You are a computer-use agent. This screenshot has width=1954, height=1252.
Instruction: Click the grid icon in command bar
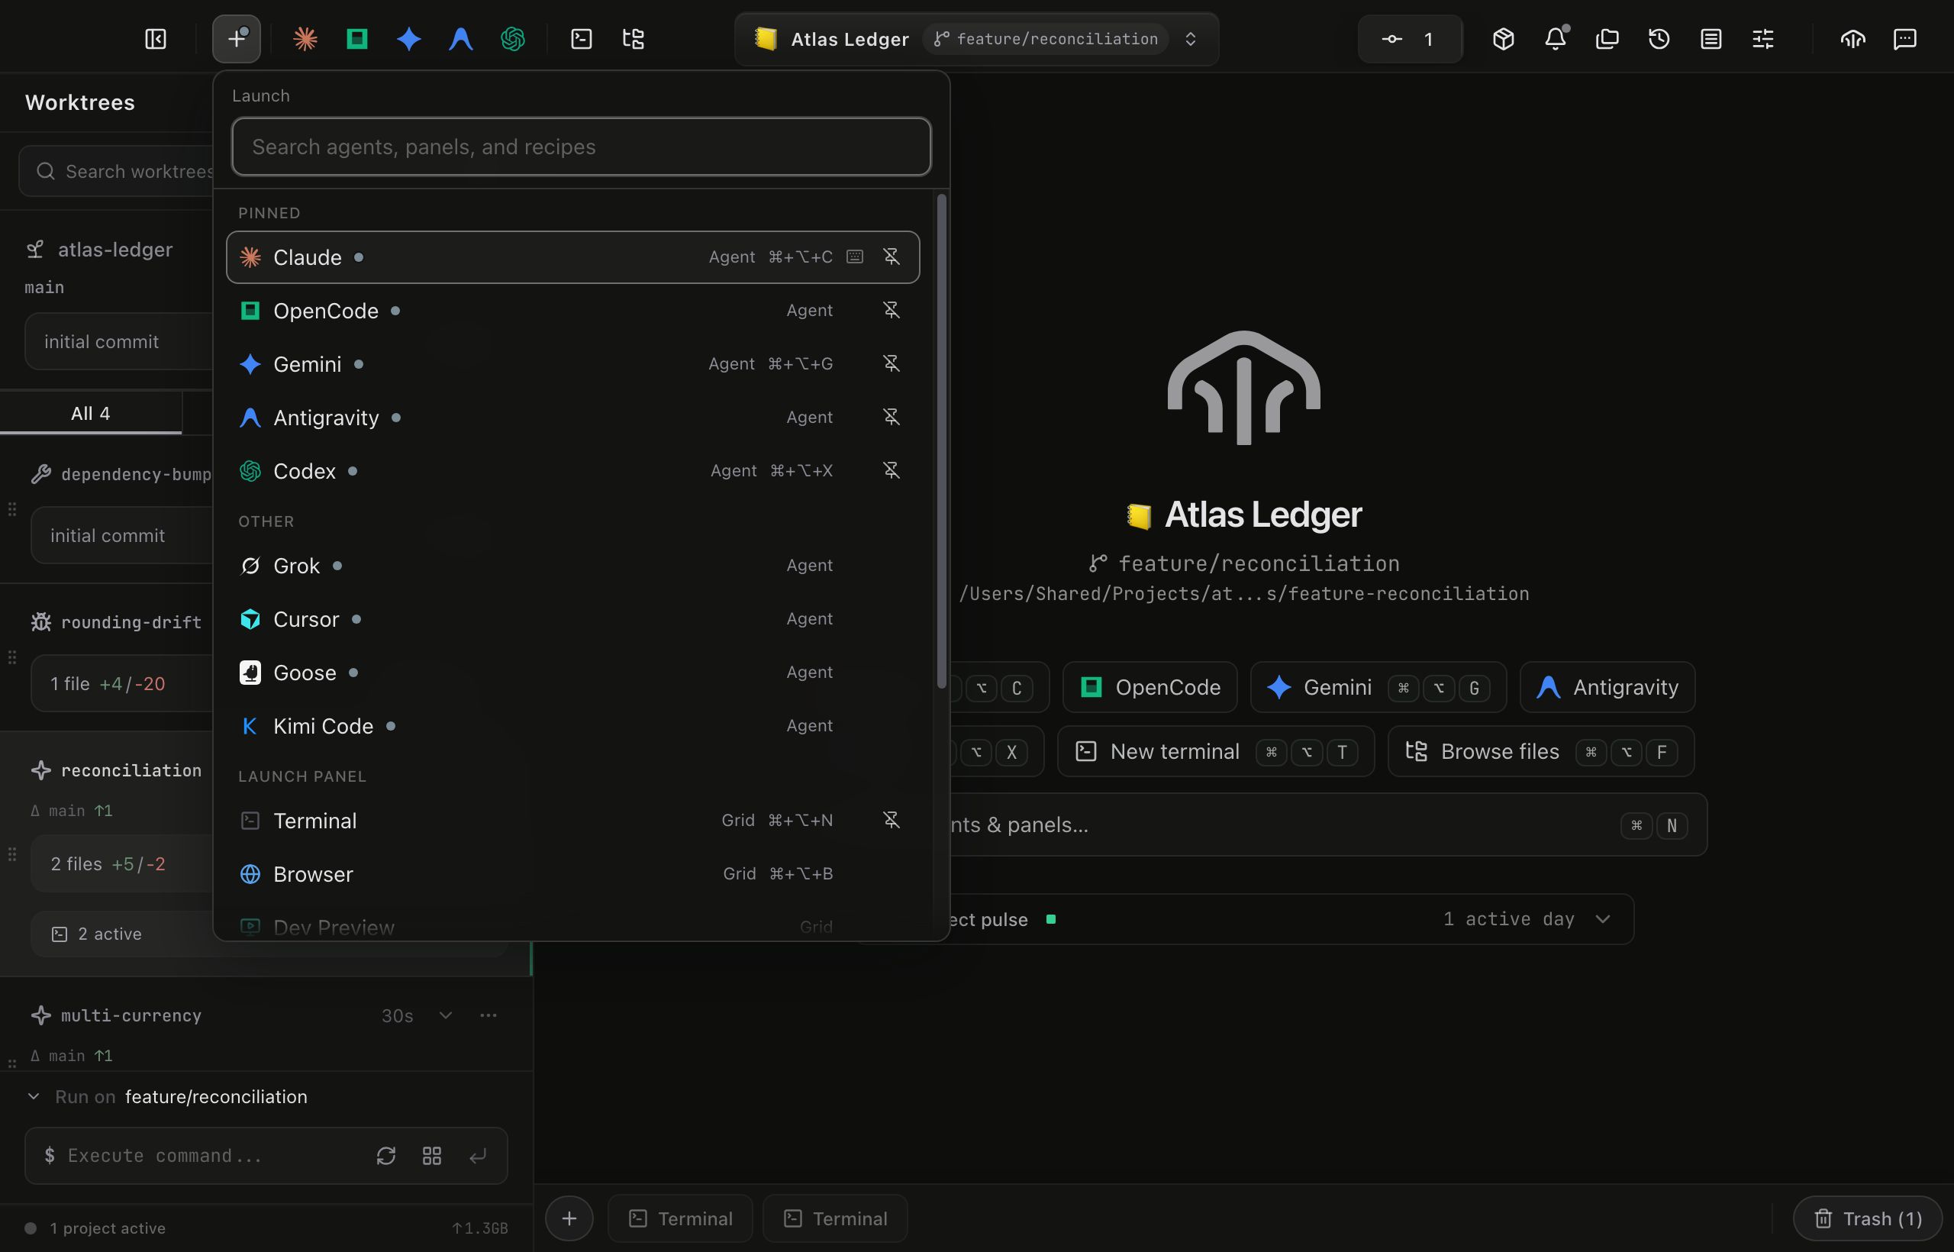coord(433,1156)
